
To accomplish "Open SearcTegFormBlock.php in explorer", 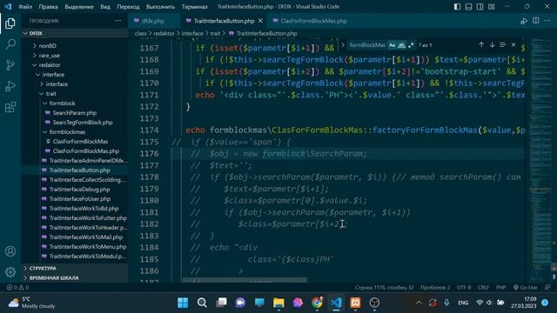I will [x=74, y=123].
